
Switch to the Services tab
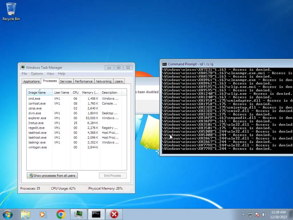(x=66, y=81)
